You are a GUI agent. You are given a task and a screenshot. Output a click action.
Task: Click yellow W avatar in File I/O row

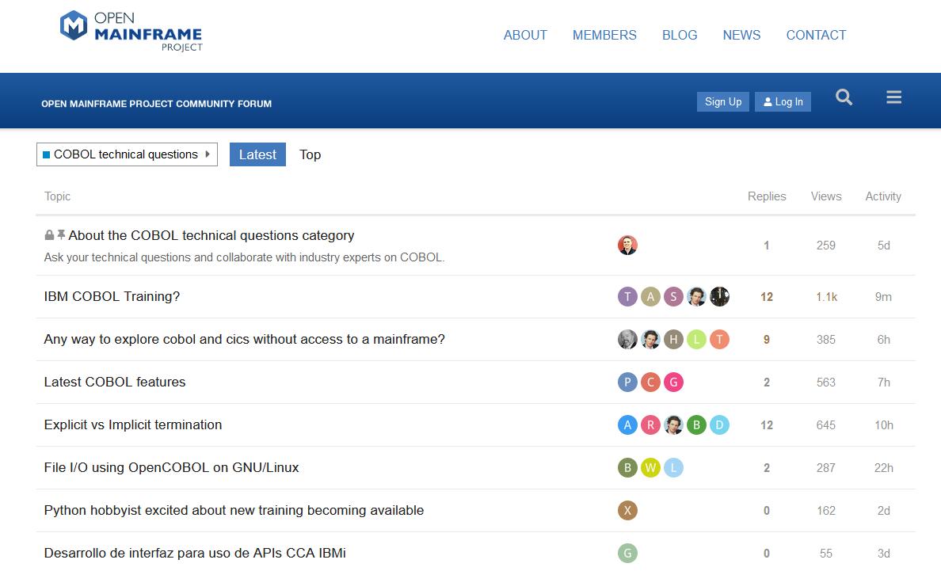650,468
